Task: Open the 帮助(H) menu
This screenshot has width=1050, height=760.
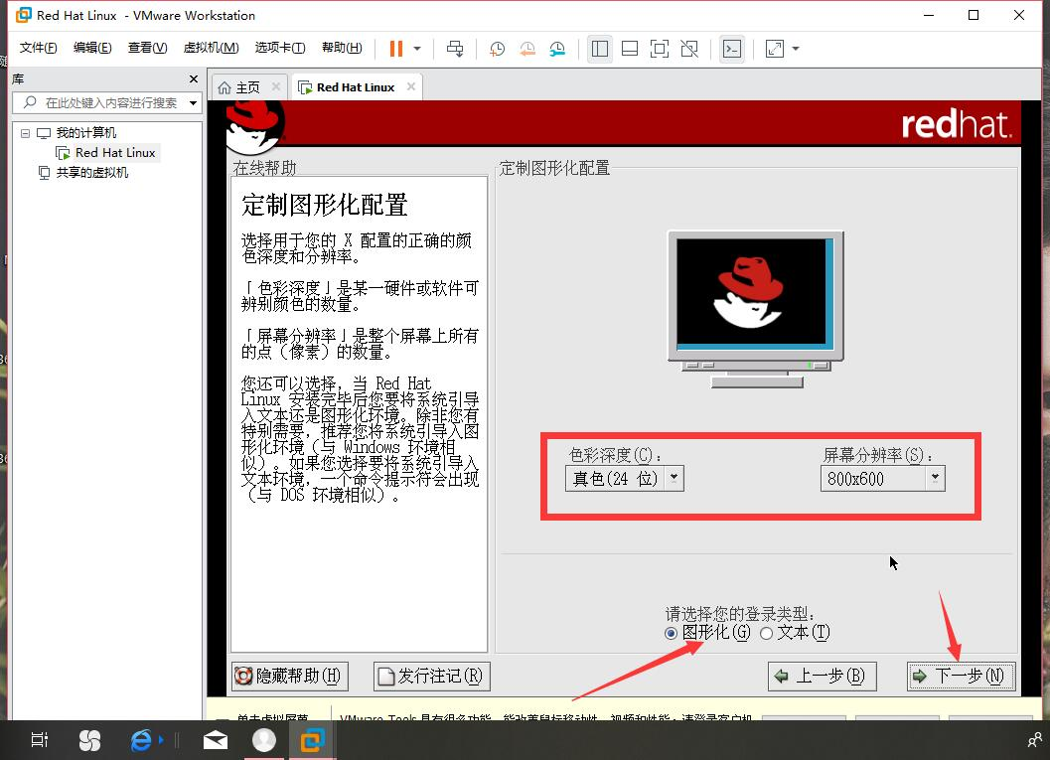Action: (x=342, y=48)
